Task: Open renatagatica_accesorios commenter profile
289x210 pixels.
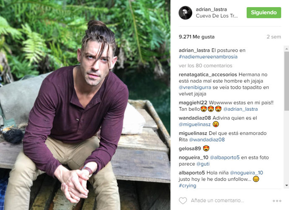Action: [208, 75]
